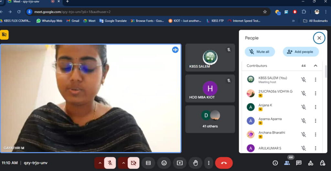Collapse the Contributors section

point(315,66)
